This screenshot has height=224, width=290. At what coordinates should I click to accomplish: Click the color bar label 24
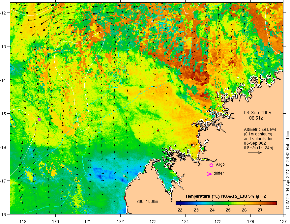click(x=212, y=210)
